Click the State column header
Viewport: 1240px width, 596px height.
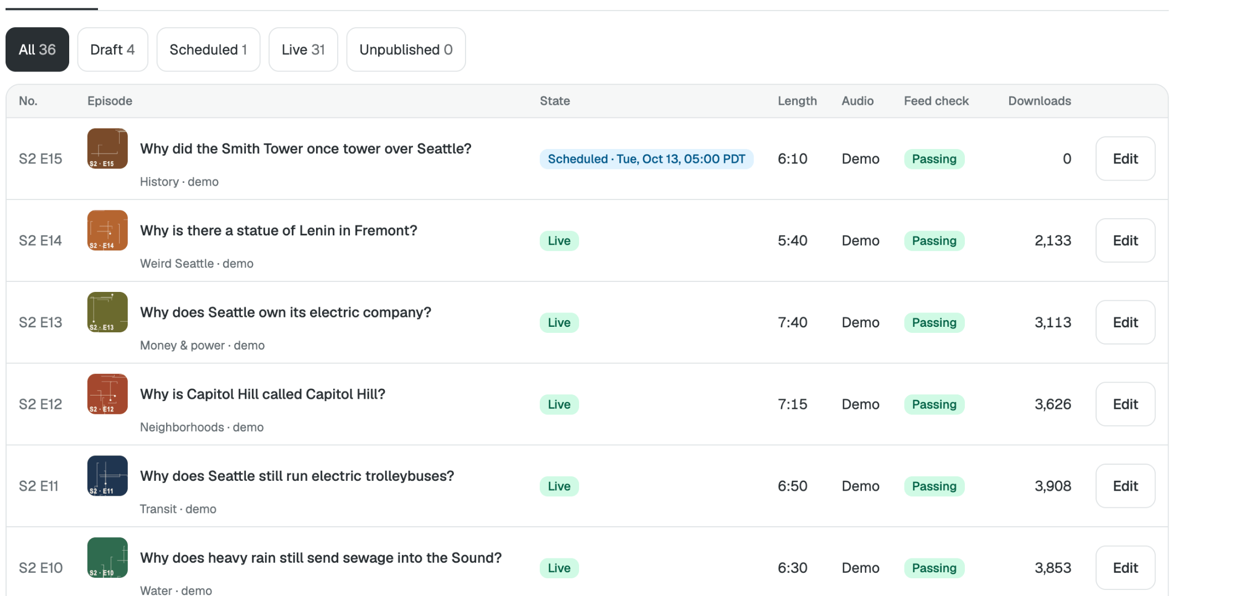[555, 101]
